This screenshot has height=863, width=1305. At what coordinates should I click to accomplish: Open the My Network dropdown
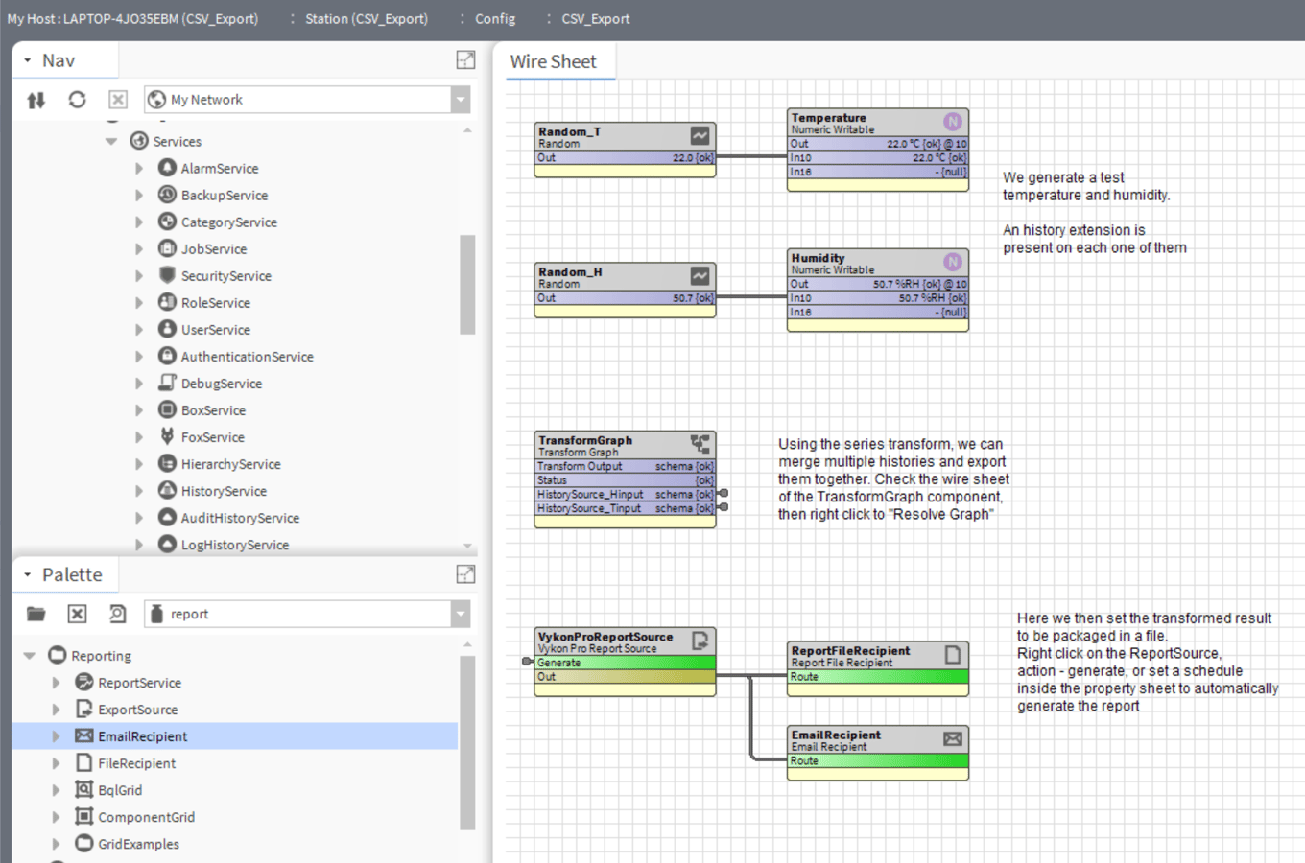point(461,99)
